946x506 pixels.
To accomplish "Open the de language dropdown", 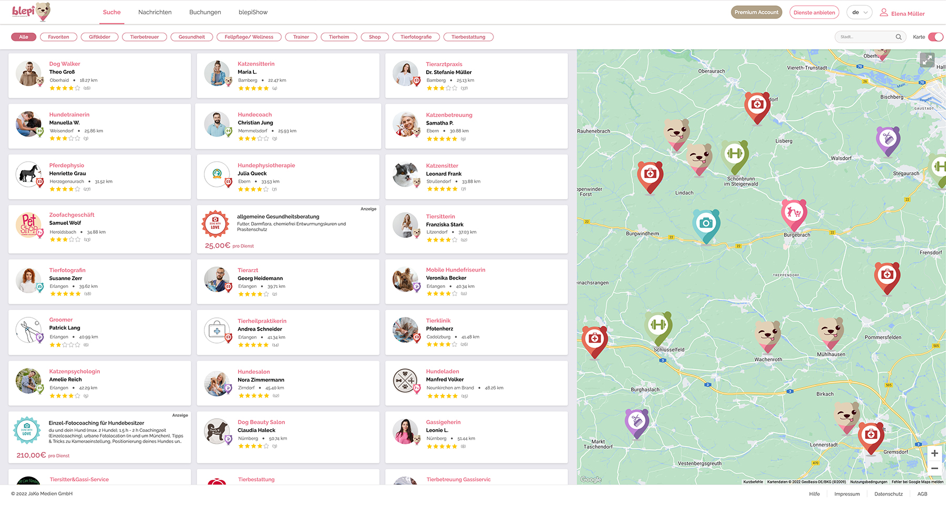I will coord(859,13).
